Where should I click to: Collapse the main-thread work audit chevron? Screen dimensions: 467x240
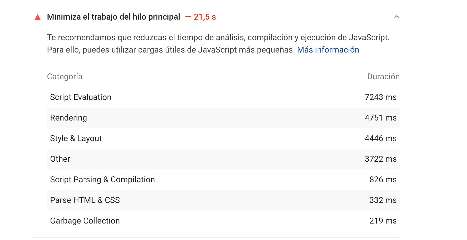tap(397, 17)
